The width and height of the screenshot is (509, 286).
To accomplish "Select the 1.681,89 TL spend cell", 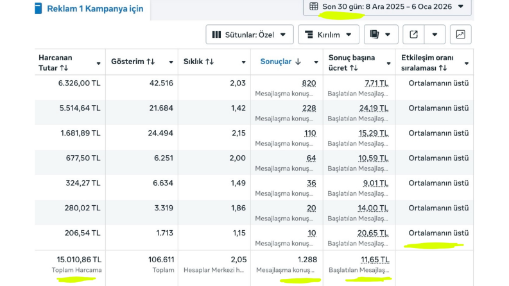I will click(80, 133).
